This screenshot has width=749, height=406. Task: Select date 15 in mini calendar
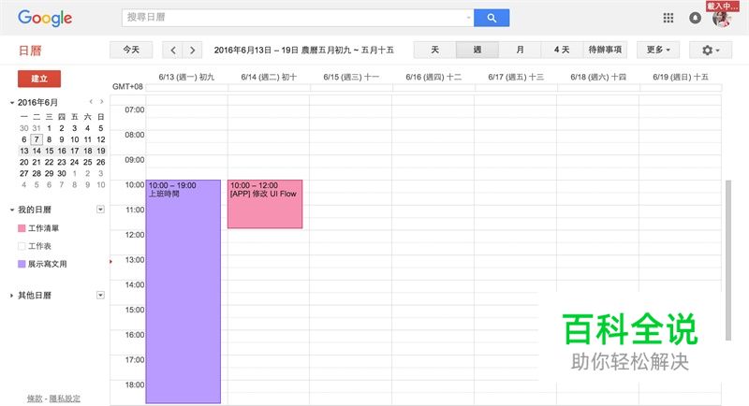(50, 151)
